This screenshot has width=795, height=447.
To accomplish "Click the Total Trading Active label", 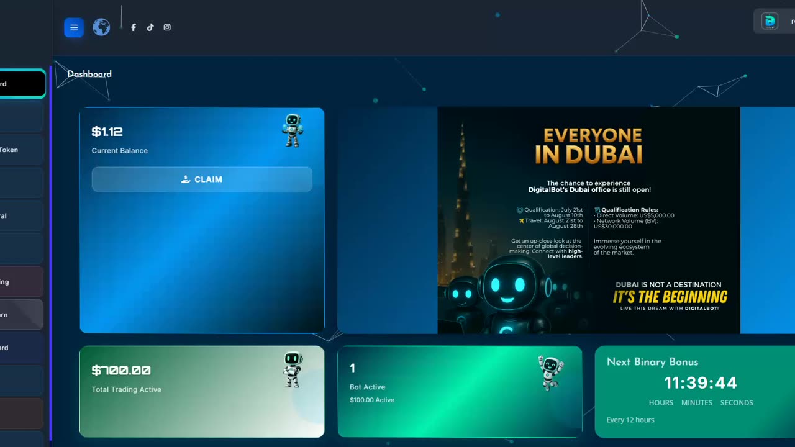I will click(126, 389).
